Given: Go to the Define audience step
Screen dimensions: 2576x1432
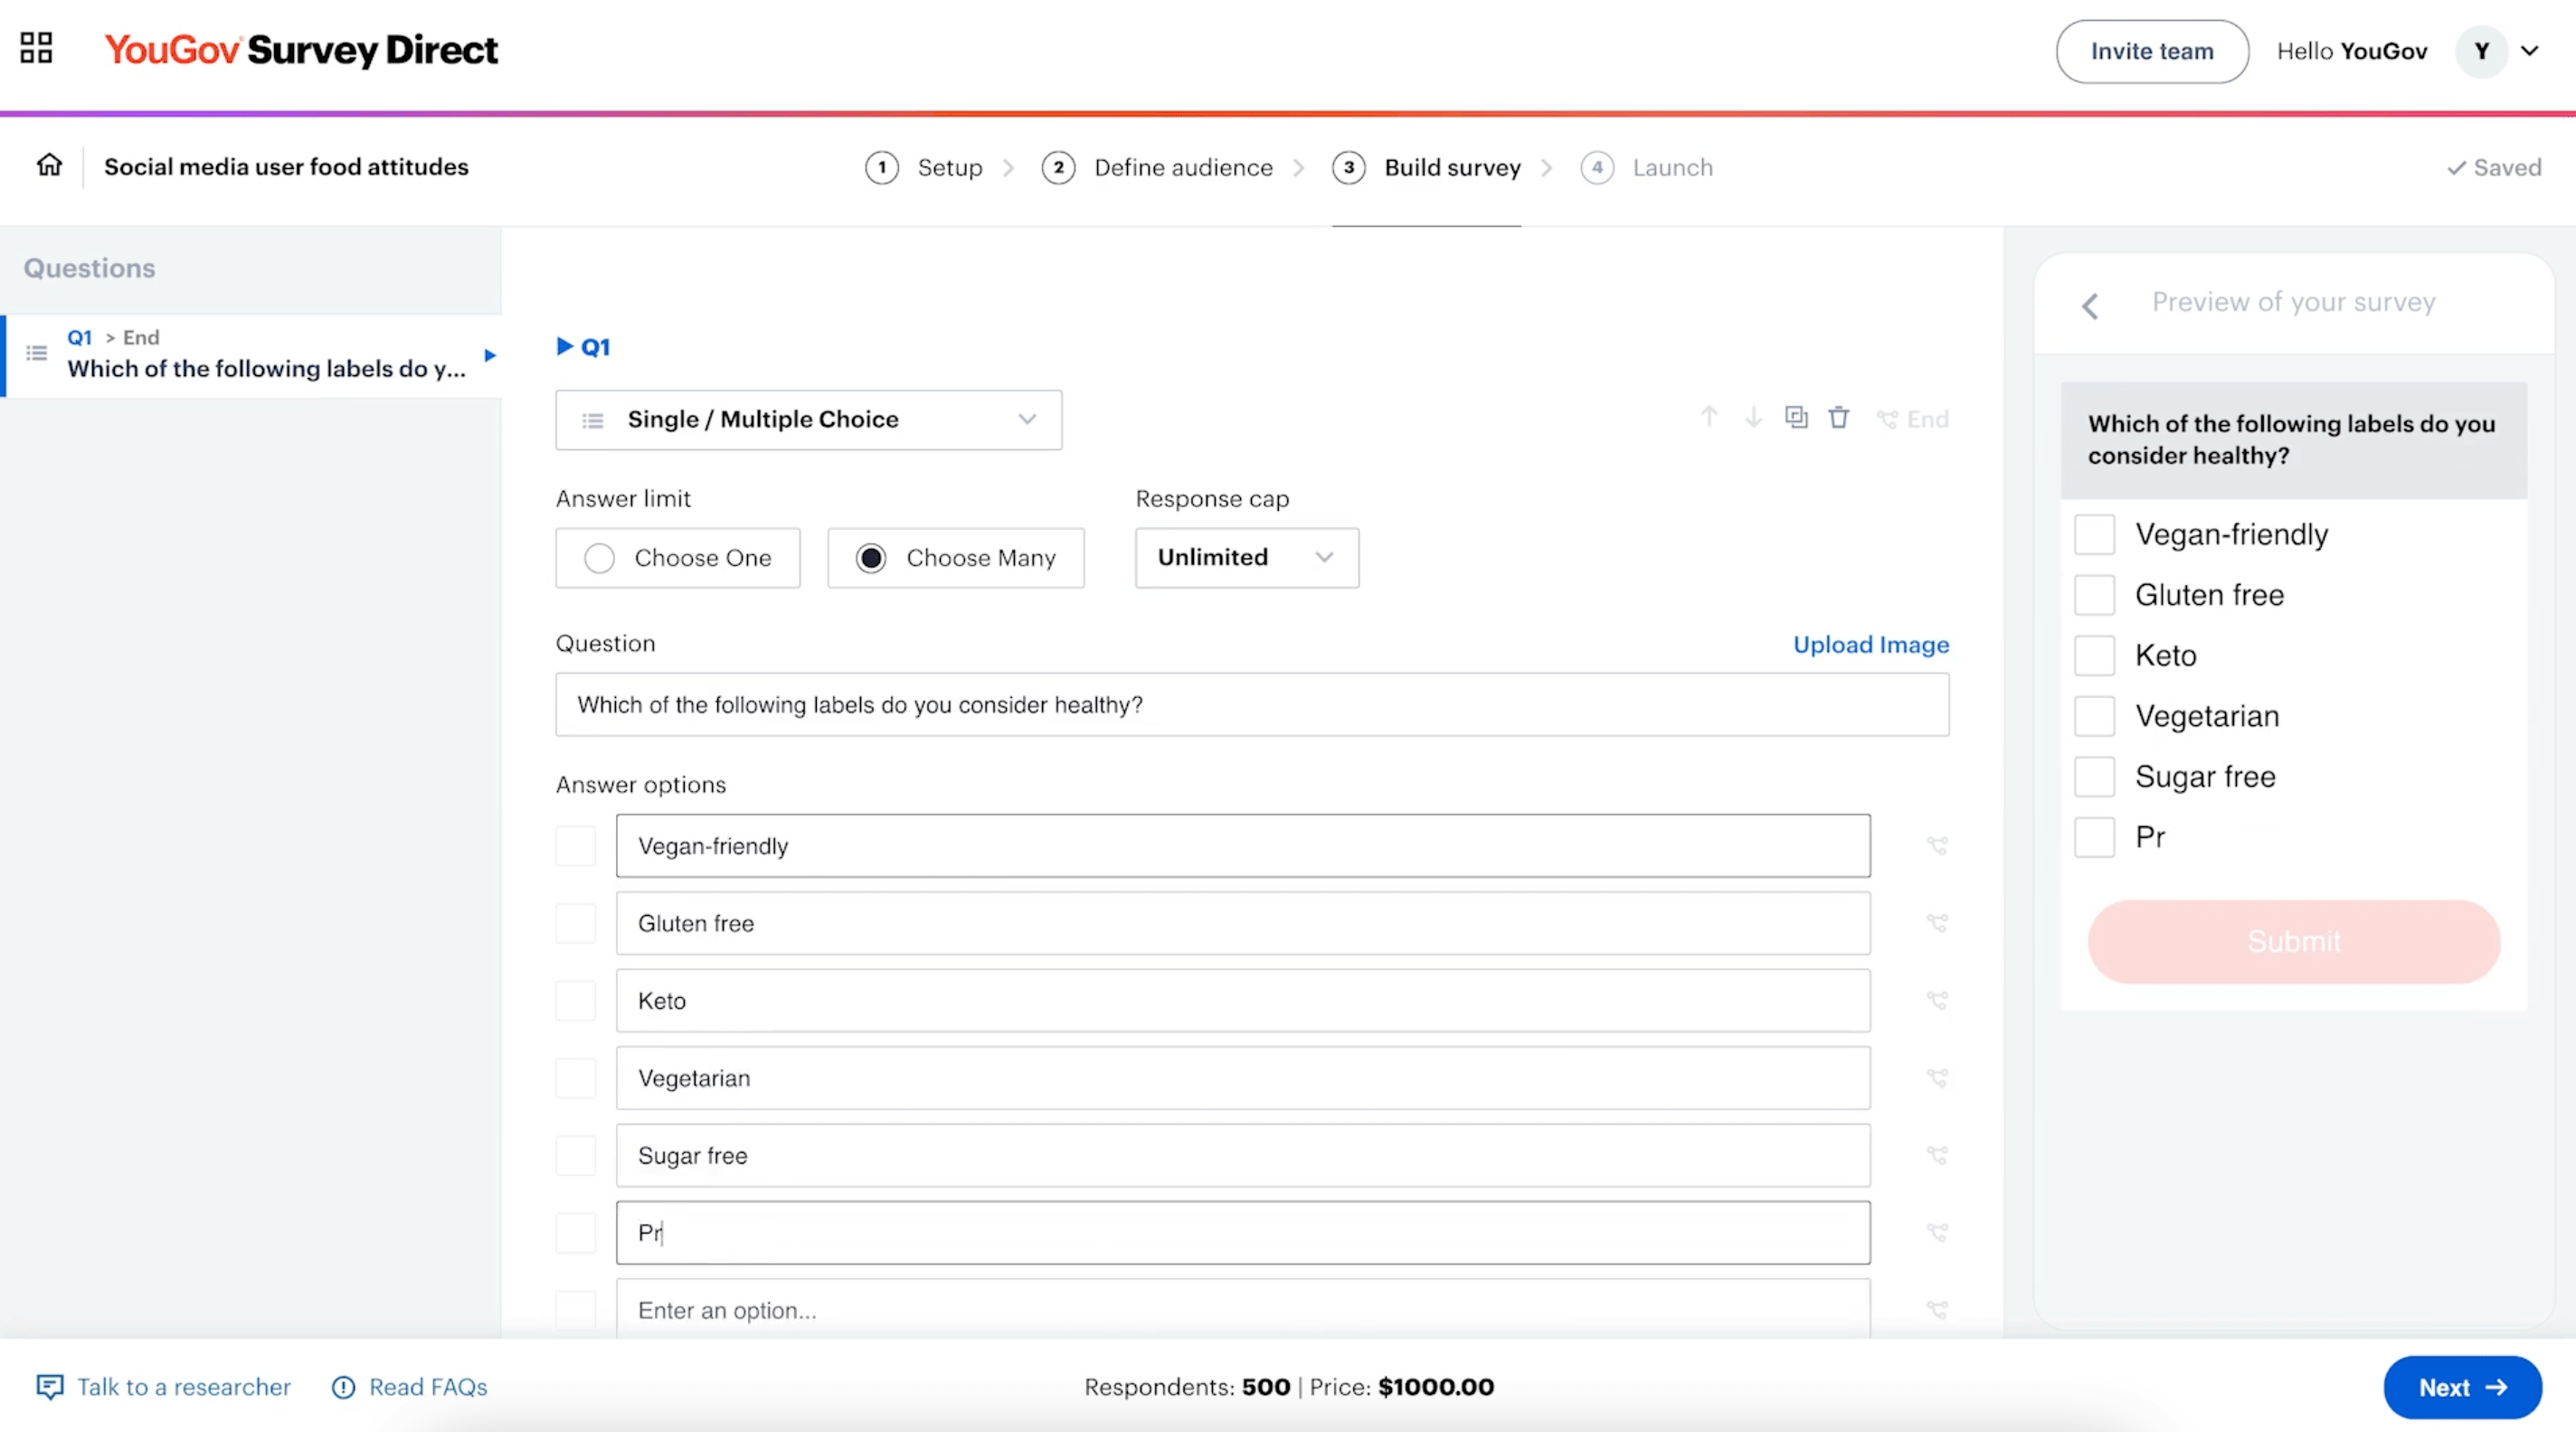Looking at the screenshot, I should point(1183,167).
